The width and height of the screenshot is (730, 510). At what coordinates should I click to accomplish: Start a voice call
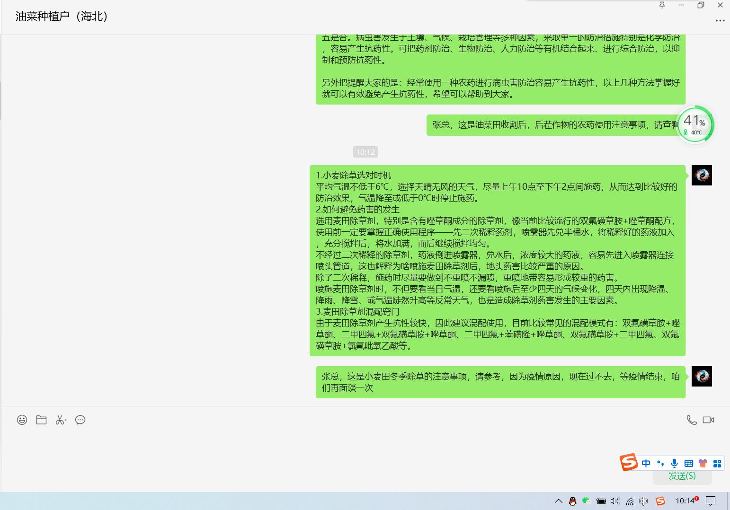point(691,420)
